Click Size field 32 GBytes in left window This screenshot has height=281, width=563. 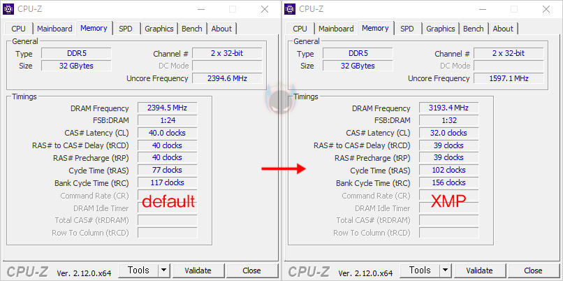pos(76,66)
